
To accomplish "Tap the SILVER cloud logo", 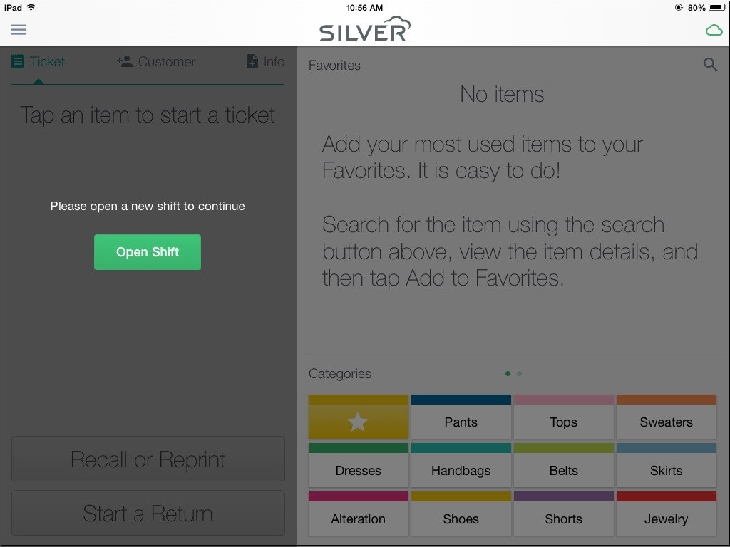I will [x=364, y=28].
